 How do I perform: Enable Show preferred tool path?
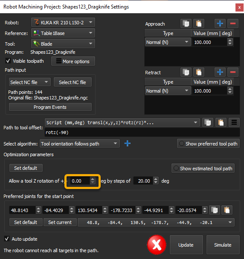208,144
